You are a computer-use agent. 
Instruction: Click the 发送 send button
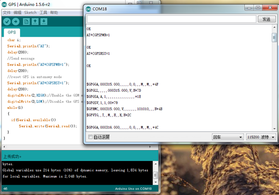[x=266, y=19]
